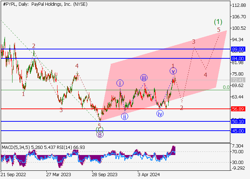The image size is (250, 179).
Task: Select the circled wave 'ii' marker
Action: [125, 116]
